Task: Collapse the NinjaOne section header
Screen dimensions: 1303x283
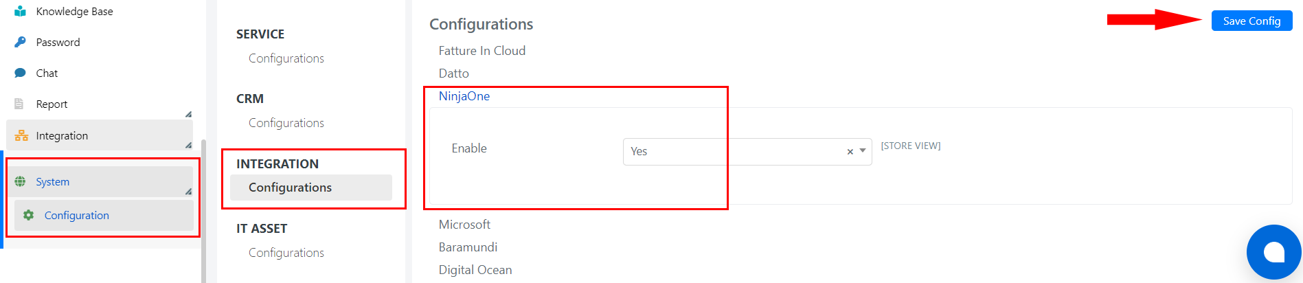Action: [x=464, y=96]
